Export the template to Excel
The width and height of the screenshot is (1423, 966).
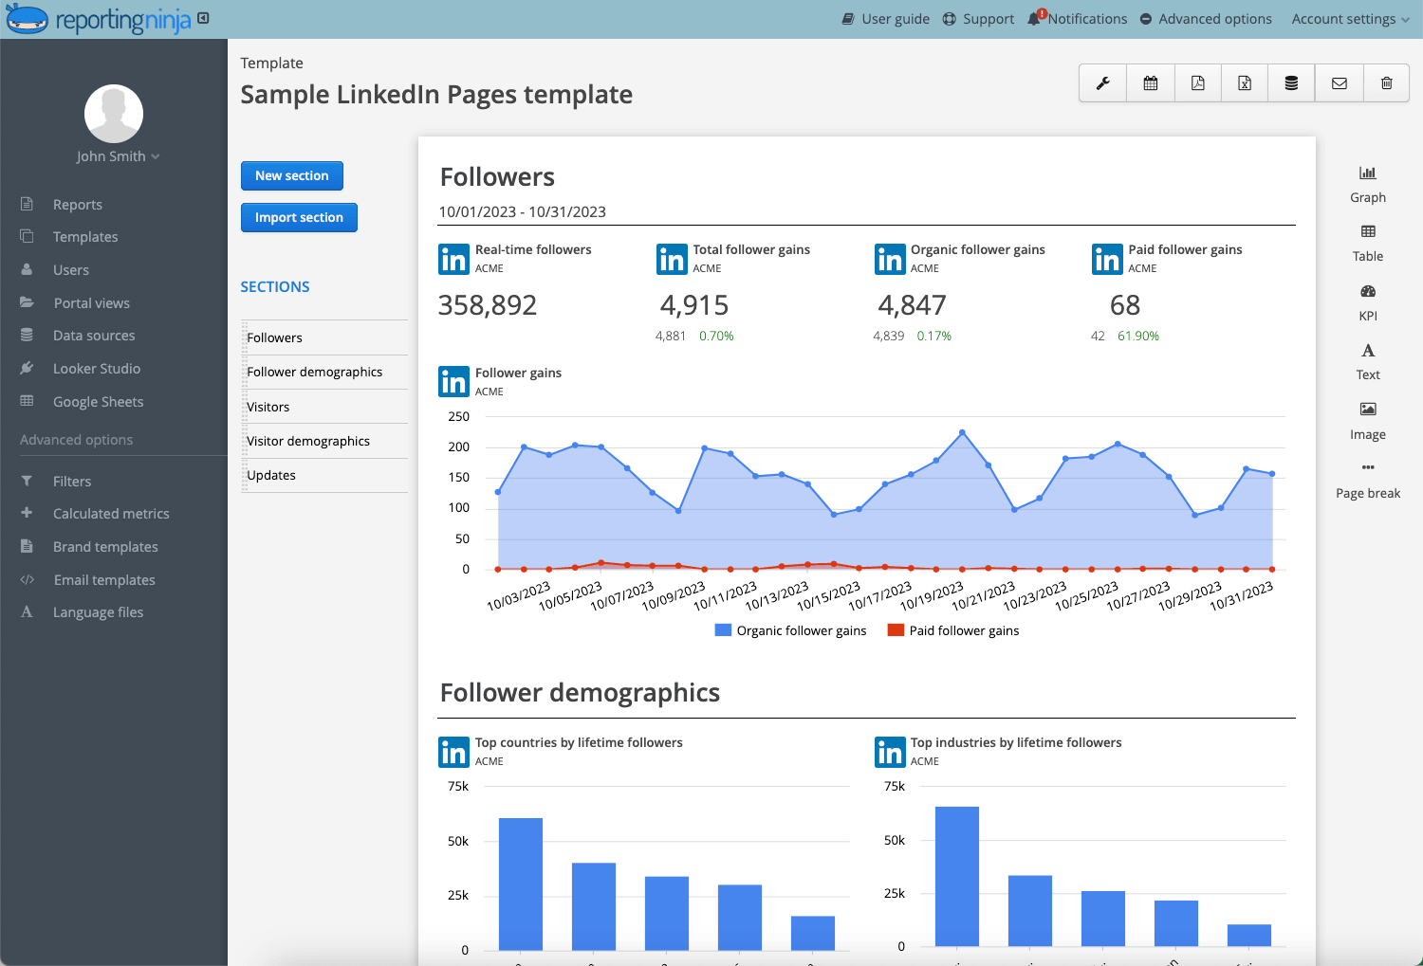(x=1244, y=82)
